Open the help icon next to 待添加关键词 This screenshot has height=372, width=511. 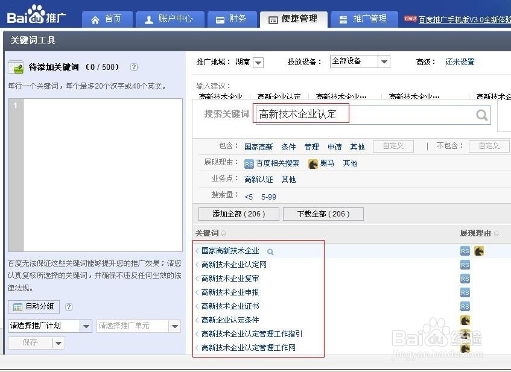[x=133, y=68]
